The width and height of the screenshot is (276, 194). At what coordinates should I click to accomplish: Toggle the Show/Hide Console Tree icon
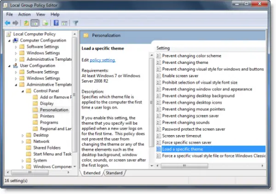(x=35, y=23)
